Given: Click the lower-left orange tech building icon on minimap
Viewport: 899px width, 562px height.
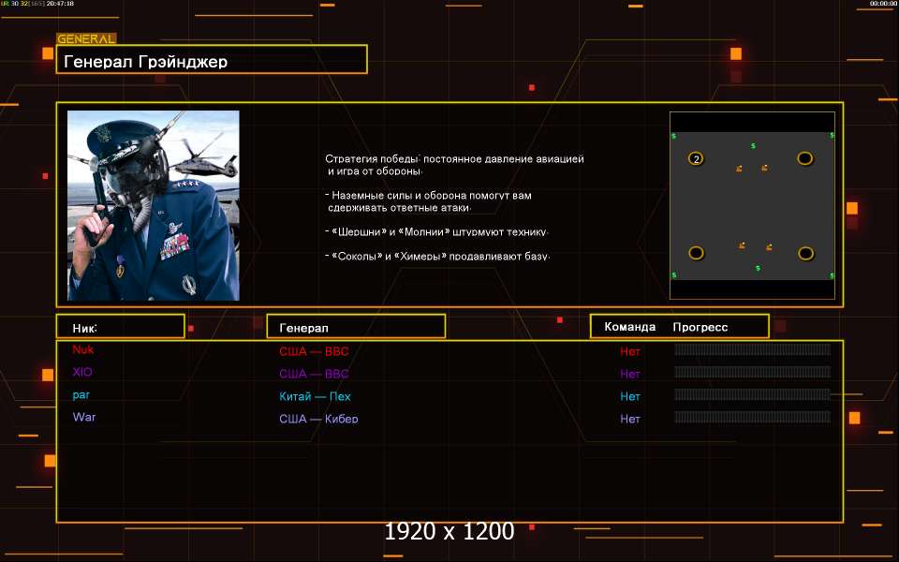Looking at the screenshot, I should [x=742, y=245].
